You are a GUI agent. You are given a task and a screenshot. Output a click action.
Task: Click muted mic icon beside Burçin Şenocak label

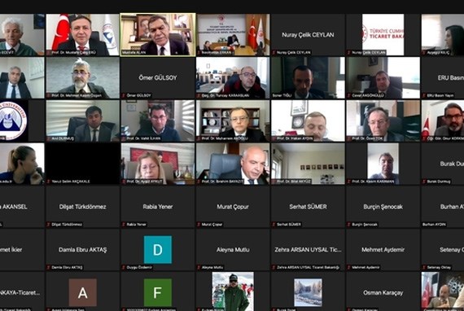[x=349, y=225]
